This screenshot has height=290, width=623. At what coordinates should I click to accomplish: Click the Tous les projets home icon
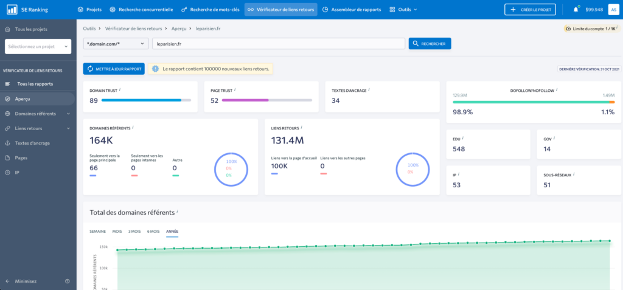click(7, 29)
